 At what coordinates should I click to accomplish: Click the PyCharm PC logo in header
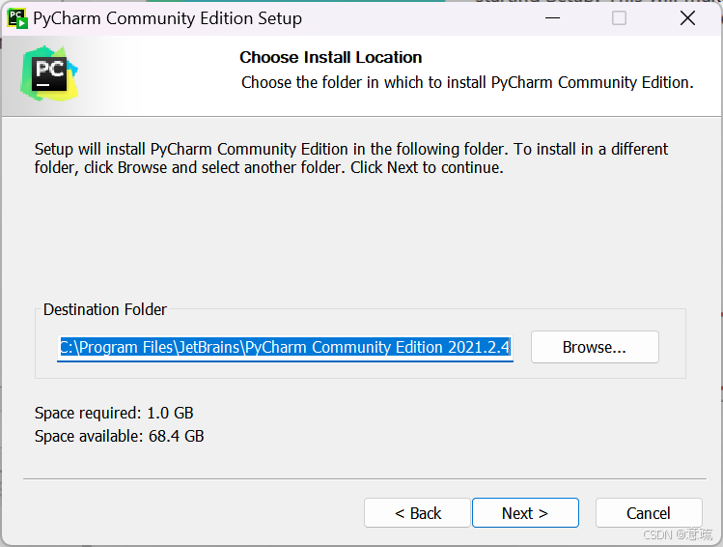click(x=49, y=73)
